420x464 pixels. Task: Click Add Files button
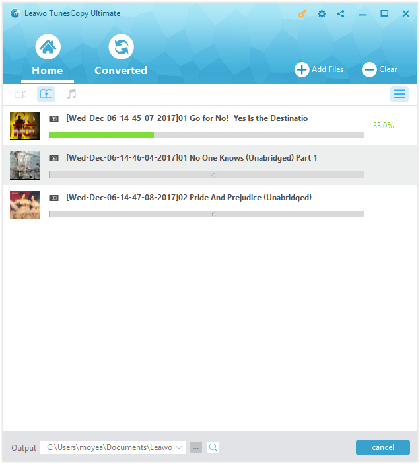click(x=319, y=70)
